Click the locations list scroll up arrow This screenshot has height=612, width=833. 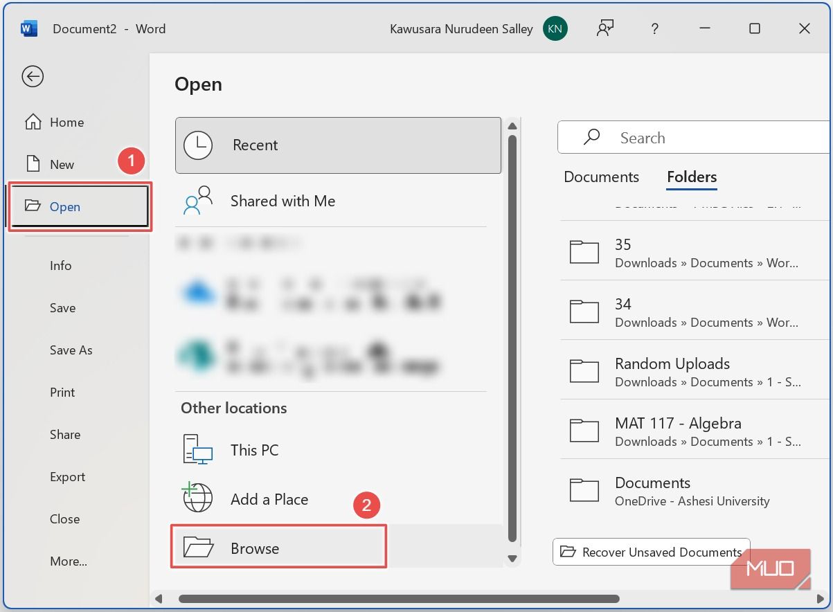tap(512, 126)
